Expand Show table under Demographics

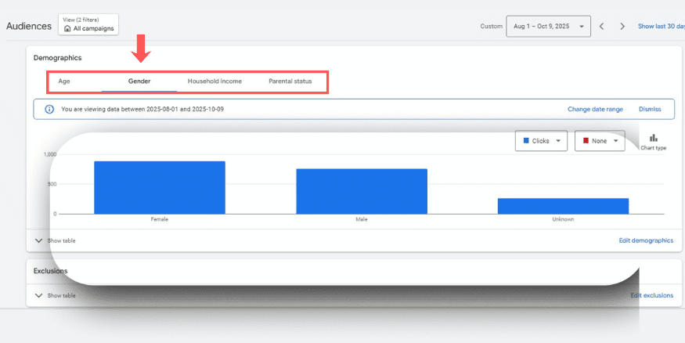click(55, 240)
